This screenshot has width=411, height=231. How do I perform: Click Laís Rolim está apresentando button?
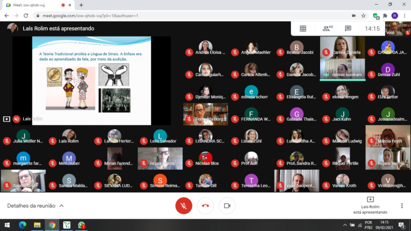[x=370, y=206]
